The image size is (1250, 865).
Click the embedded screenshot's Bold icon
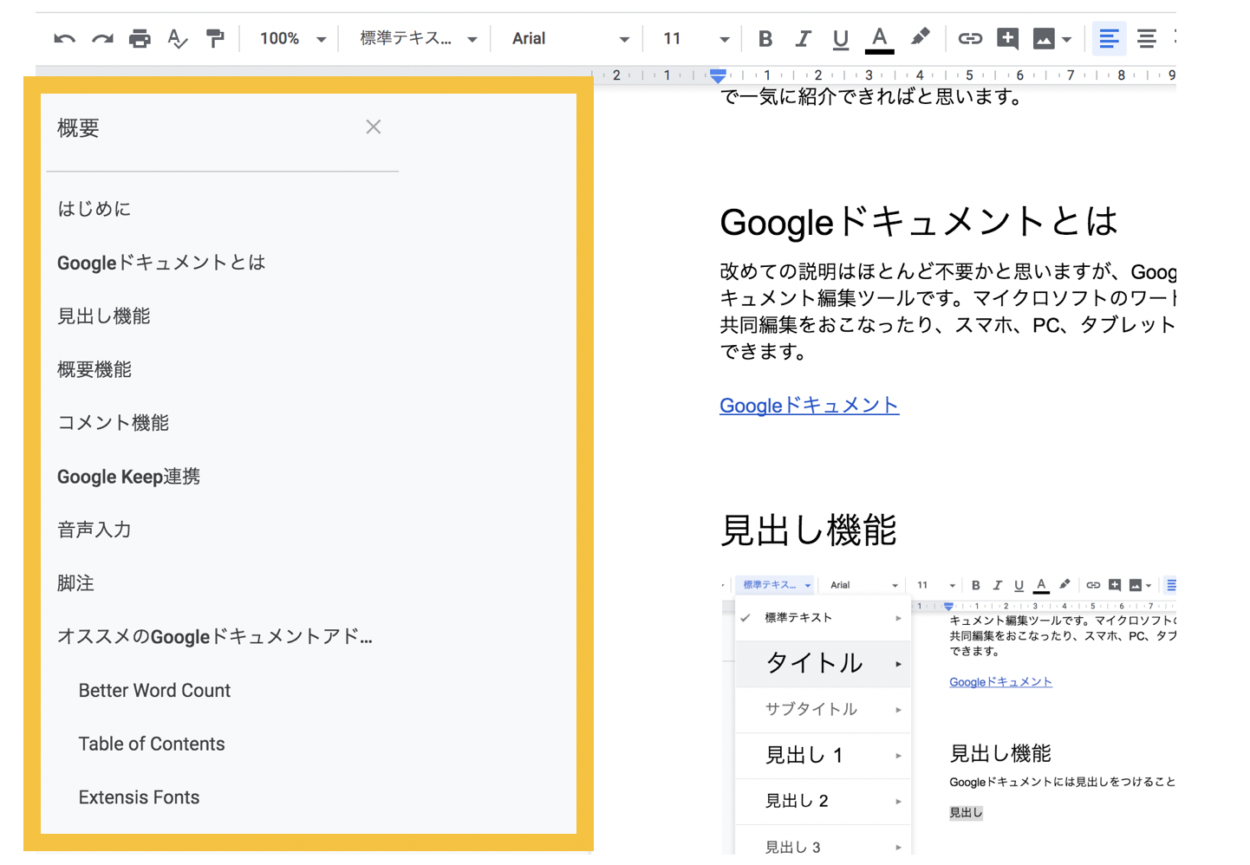tap(976, 585)
